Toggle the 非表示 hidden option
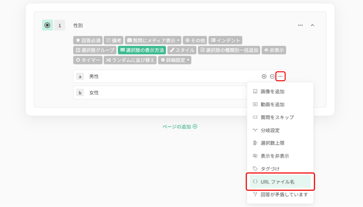363x207 pixels. pyautogui.click(x=274, y=50)
